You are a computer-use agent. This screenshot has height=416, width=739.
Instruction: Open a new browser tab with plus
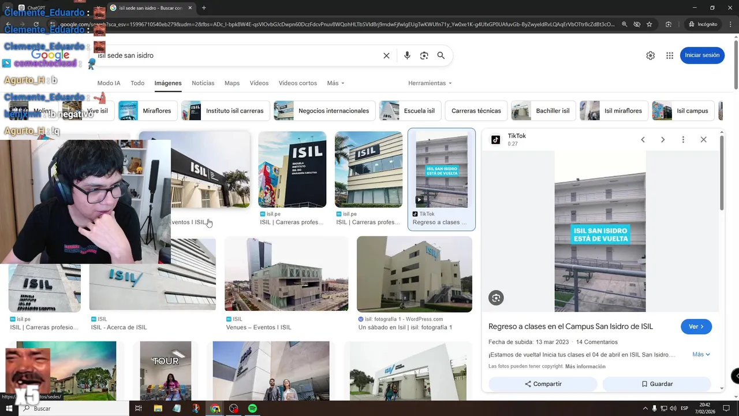[204, 8]
